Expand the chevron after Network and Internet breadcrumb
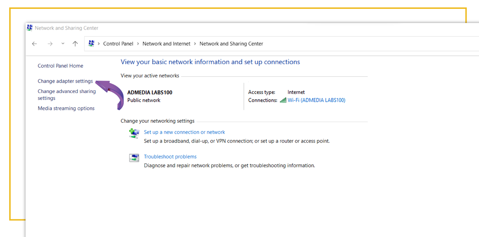The height and width of the screenshot is (237, 479). pos(195,44)
